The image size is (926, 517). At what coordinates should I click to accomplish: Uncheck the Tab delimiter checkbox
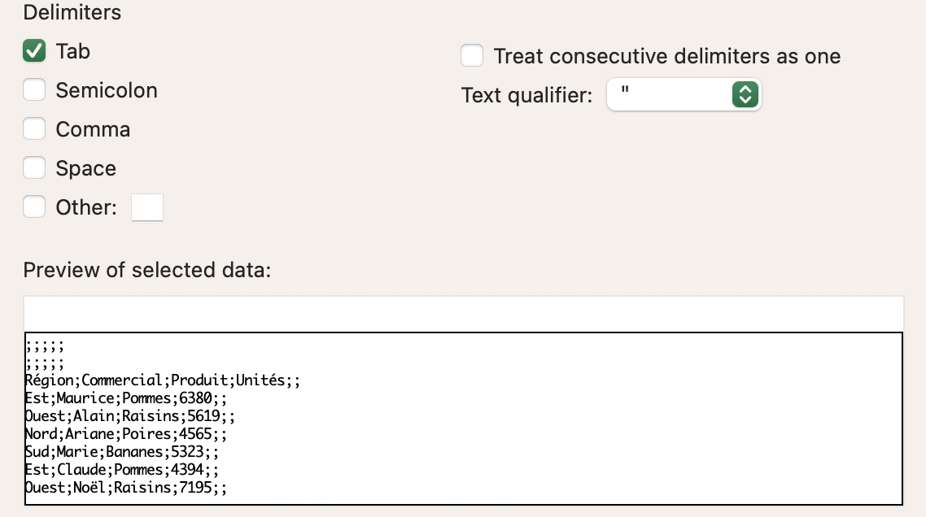[34, 51]
